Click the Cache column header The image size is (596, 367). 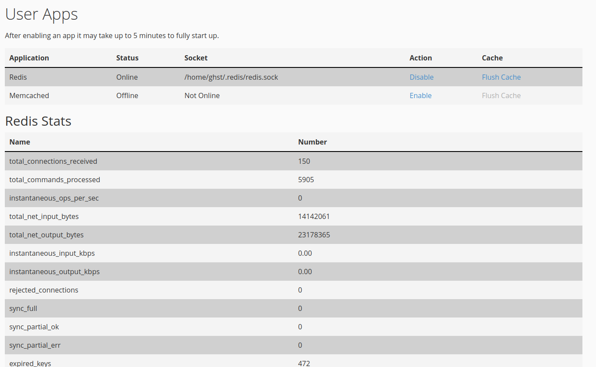click(492, 57)
